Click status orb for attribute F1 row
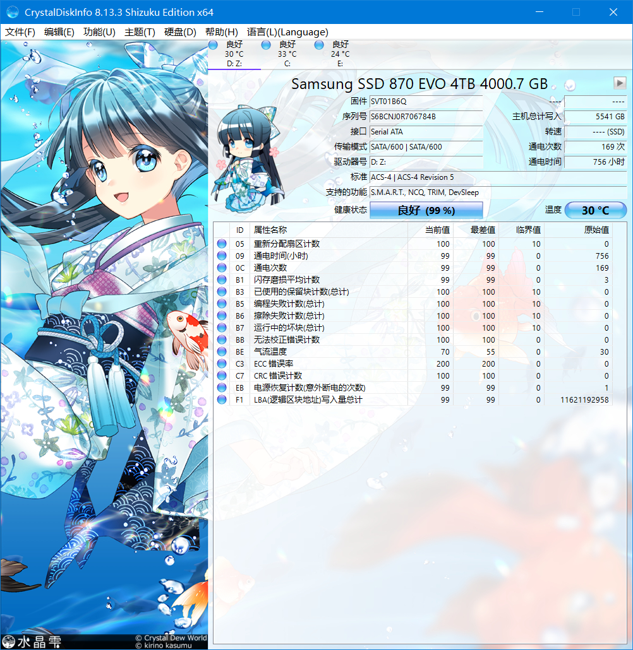The height and width of the screenshot is (650, 633). click(x=222, y=400)
